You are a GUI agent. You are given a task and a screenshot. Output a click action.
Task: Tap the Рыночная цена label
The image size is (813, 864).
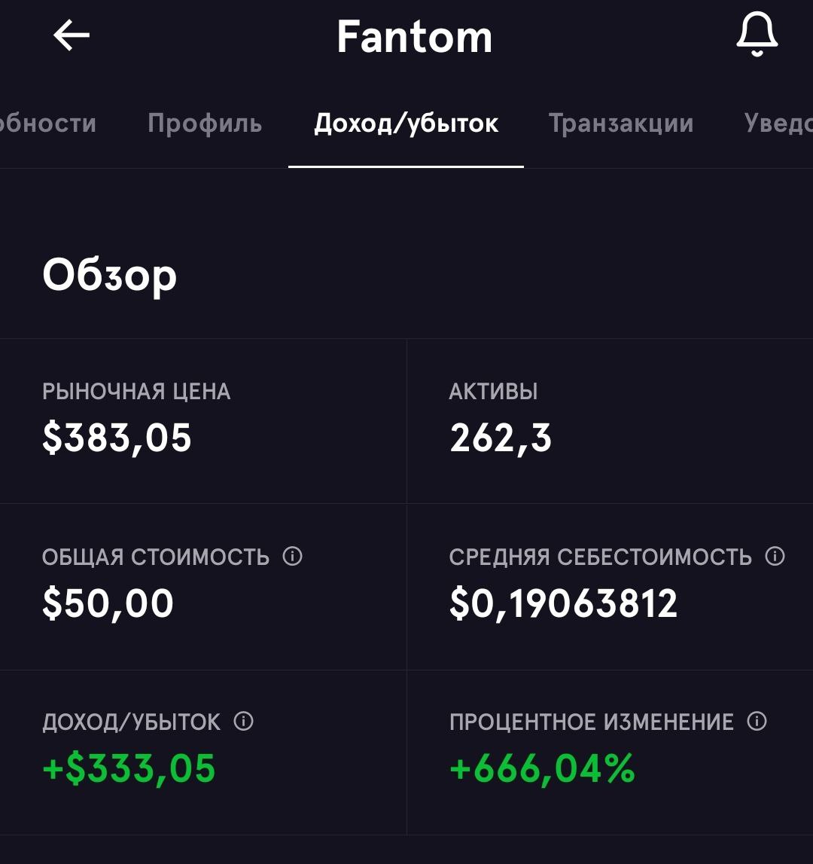click(x=136, y=391)
